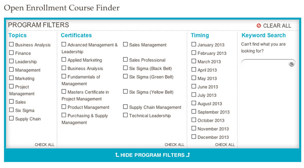304x168 pixels.
Task: Enable the Applied Marketing certificate checkbox
Action: (64, 59)
